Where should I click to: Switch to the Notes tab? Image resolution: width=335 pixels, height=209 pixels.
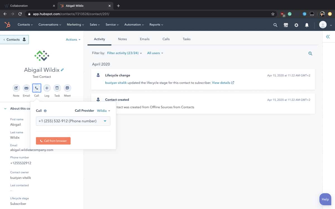(x=122, y=39)
